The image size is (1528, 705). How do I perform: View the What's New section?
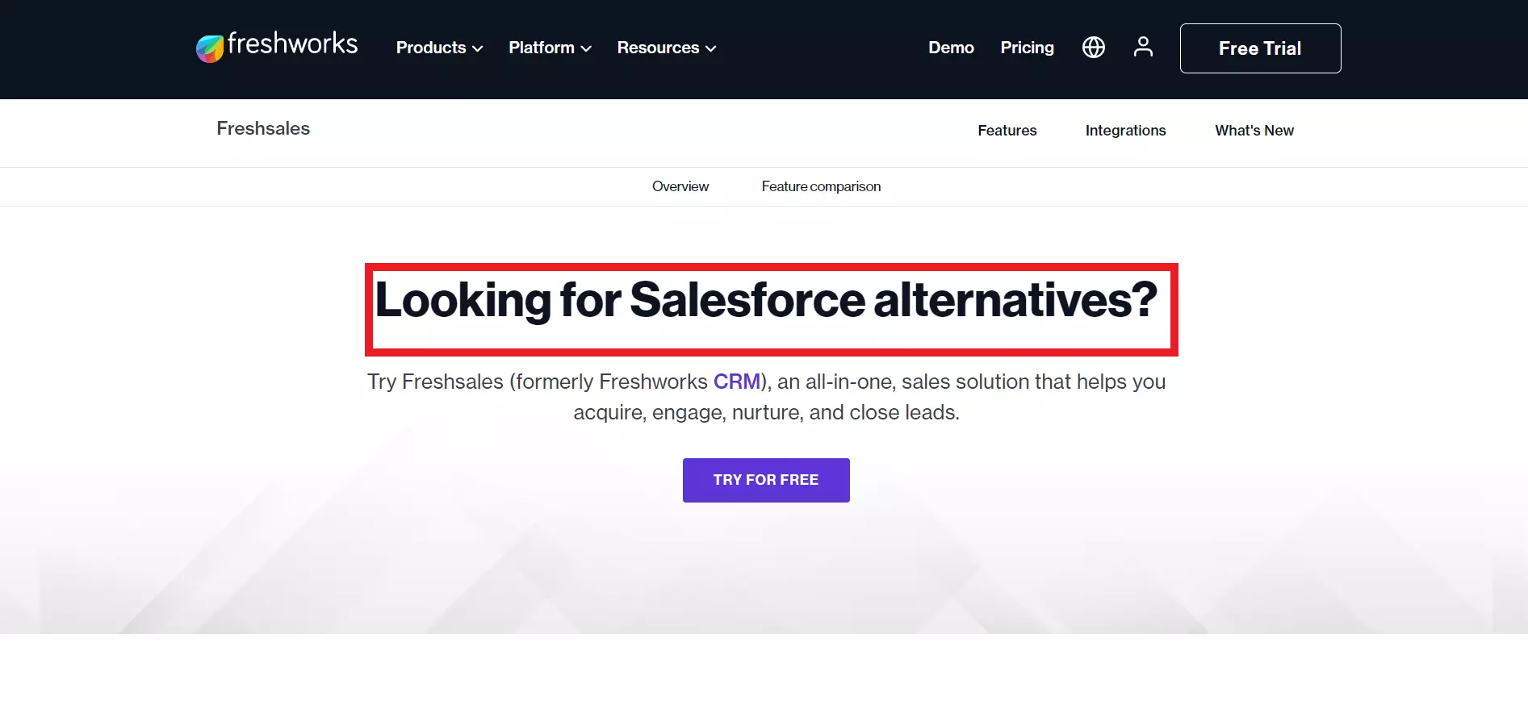click(x=1254, y=131)
